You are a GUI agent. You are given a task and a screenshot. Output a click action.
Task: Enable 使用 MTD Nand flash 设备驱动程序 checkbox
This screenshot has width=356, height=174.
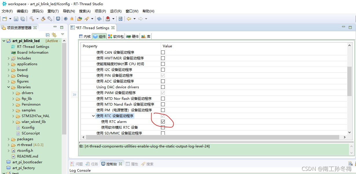pyautogui.click(x=163, y=104)
